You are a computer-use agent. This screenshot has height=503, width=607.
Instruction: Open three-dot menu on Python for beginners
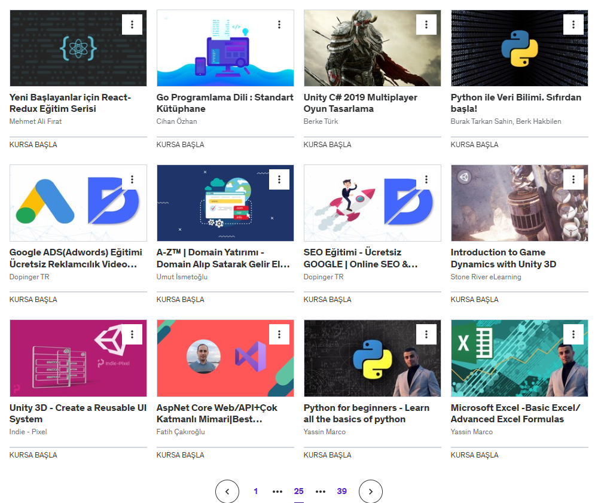pos(426,334)
